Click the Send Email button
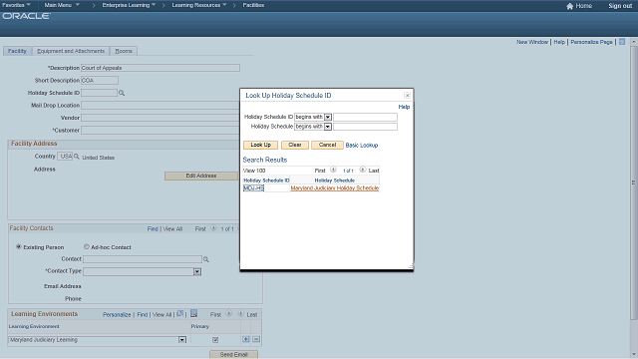The height and width of the screenshot is (359, 638). [233, 355]
